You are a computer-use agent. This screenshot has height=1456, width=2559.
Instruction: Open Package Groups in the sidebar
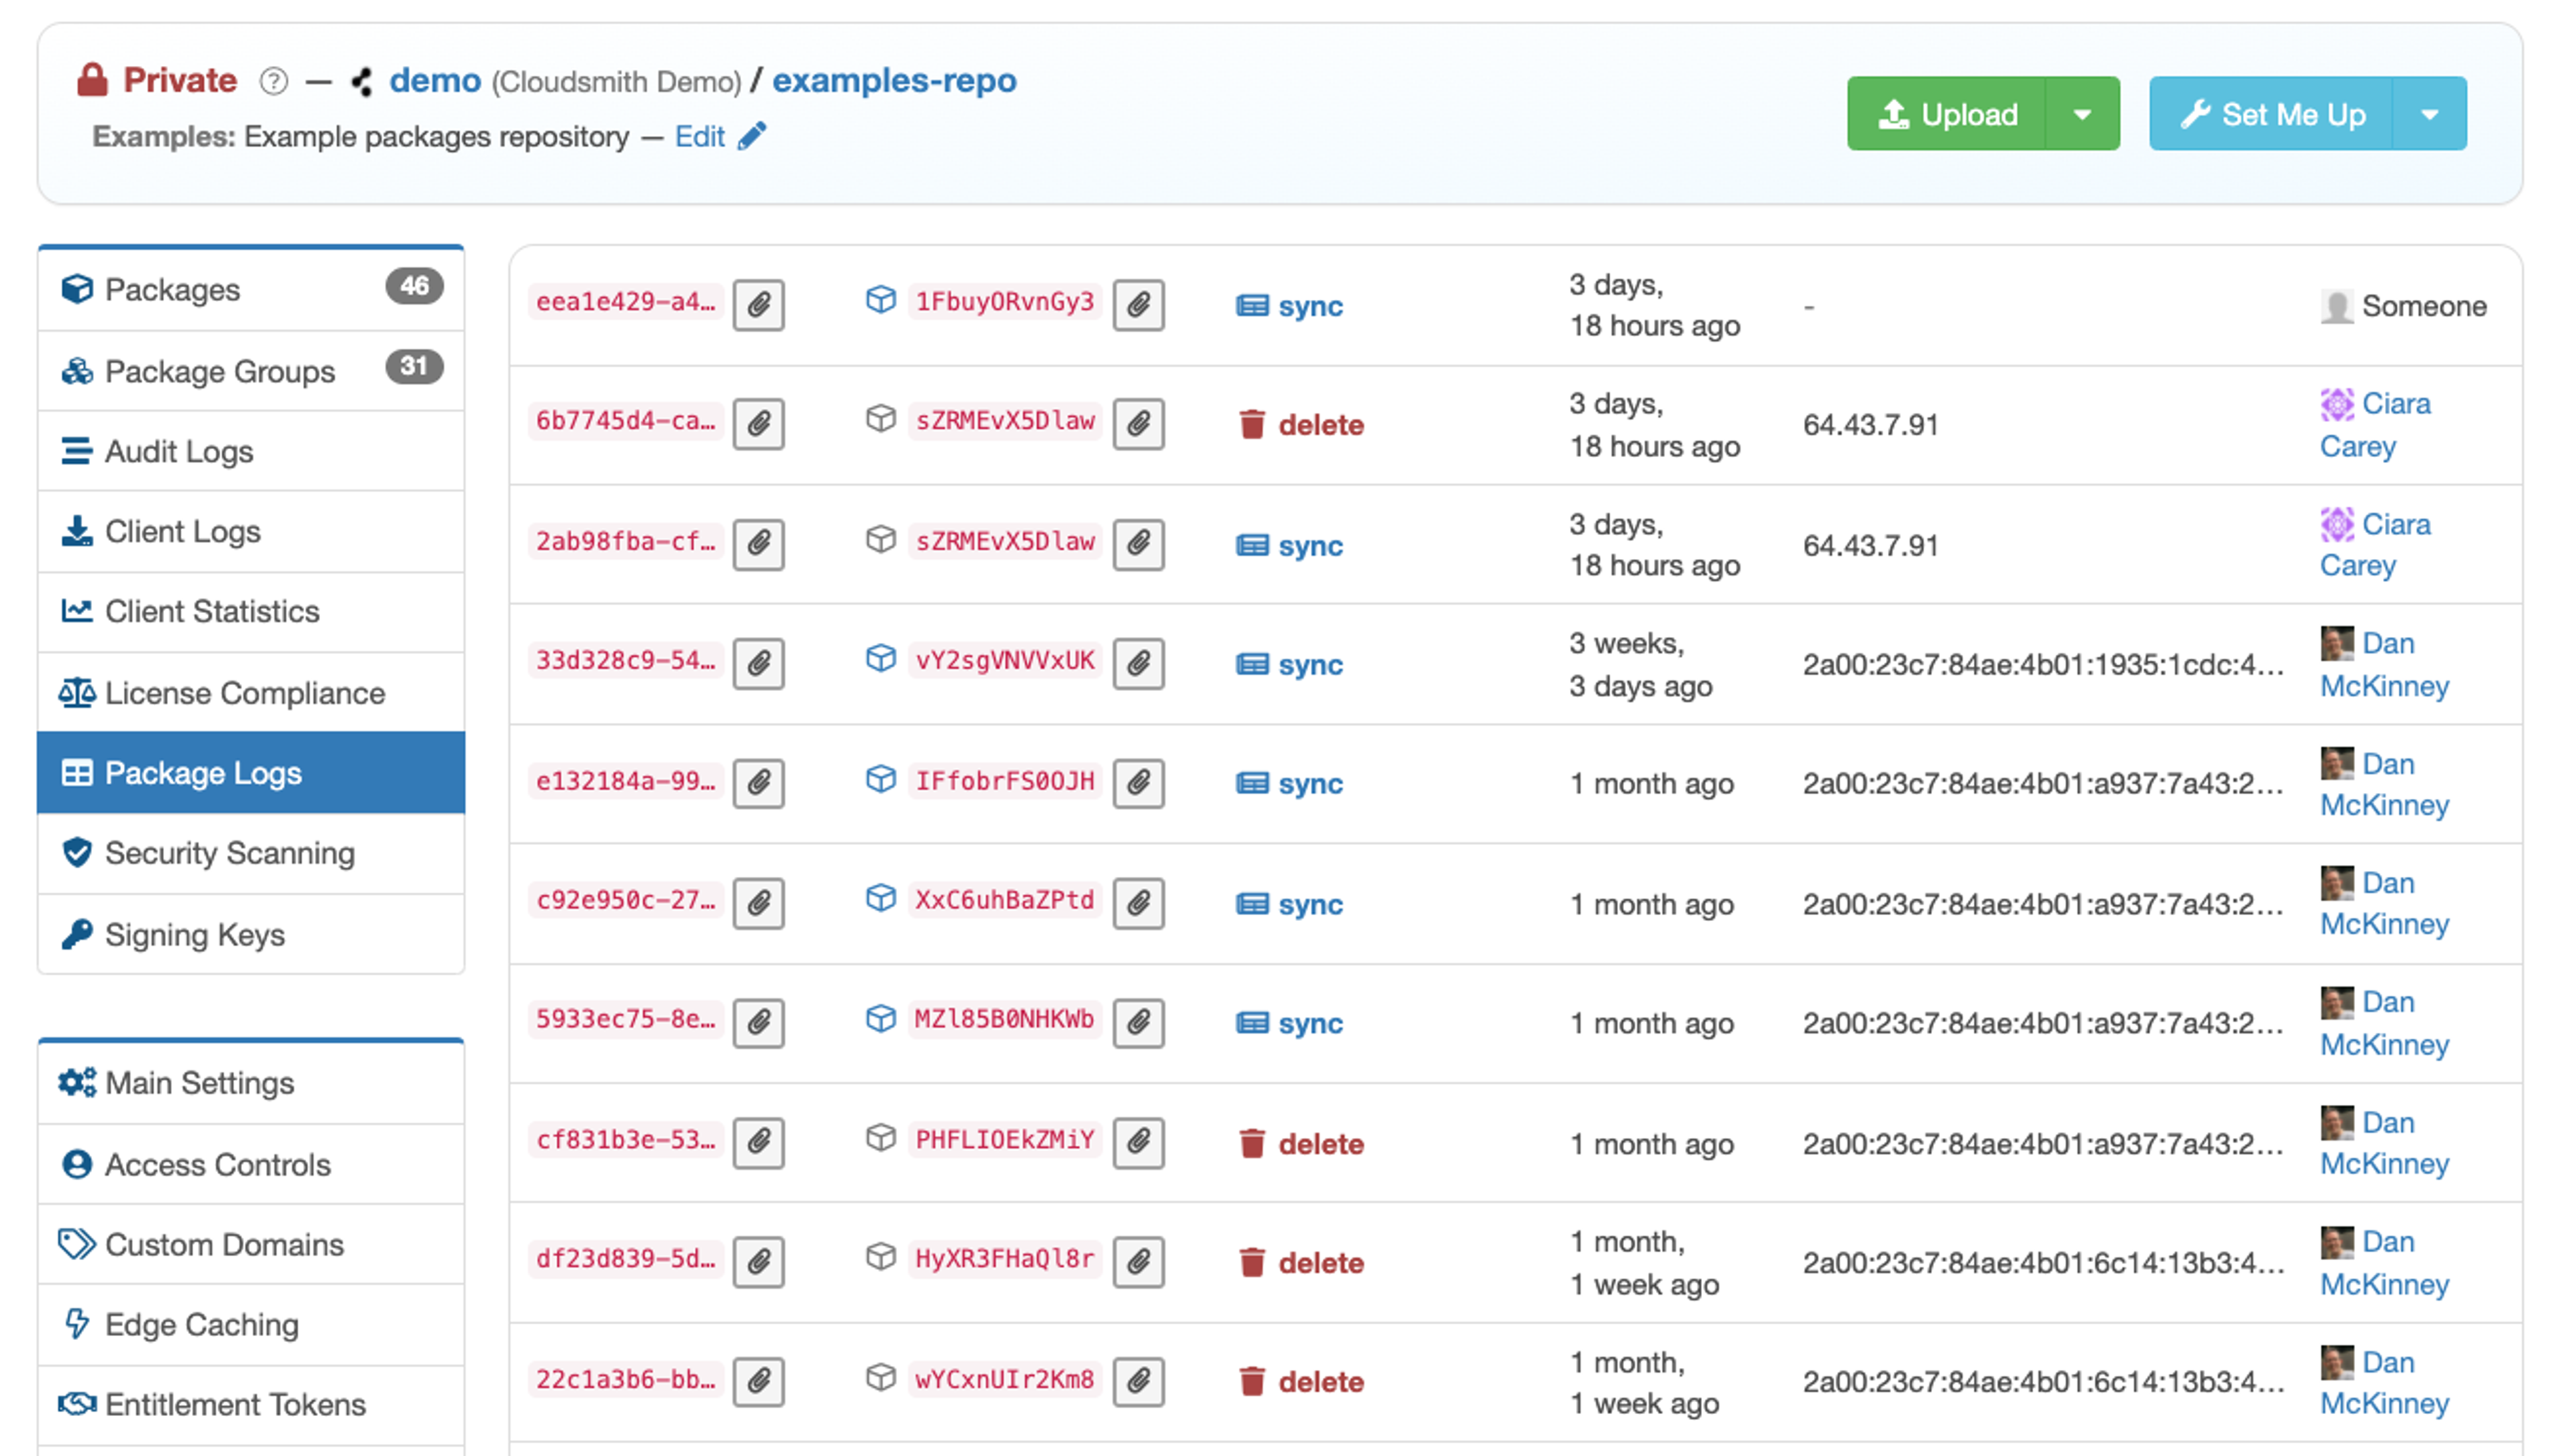[251, 371]
